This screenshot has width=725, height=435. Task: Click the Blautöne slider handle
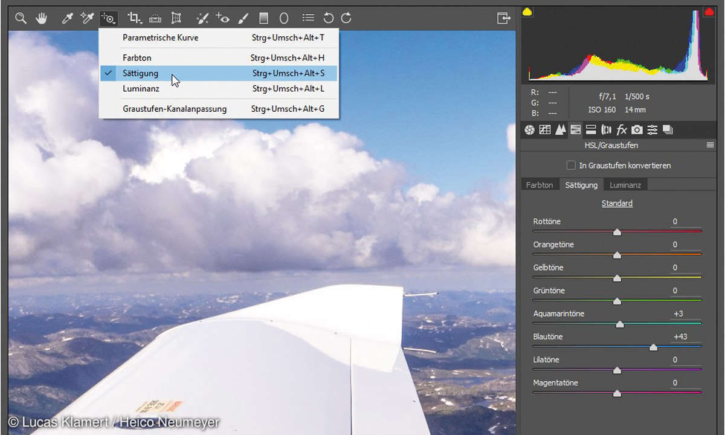653,347
